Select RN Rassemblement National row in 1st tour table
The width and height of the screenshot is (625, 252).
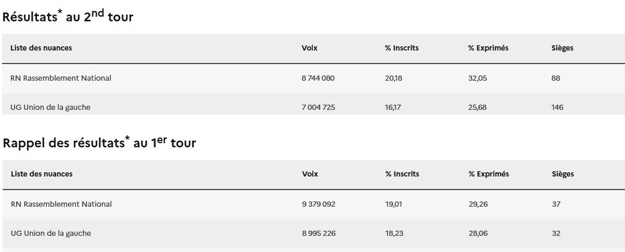pyautogui.click(x=61, y=204)
